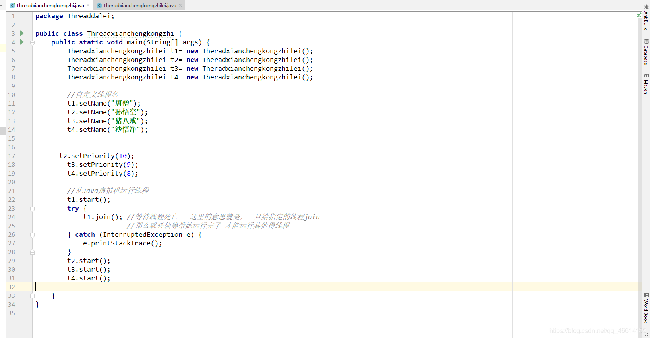
Task: Switch to Theradxianchengkongzhilei.java tab
Action: point(139,6)
